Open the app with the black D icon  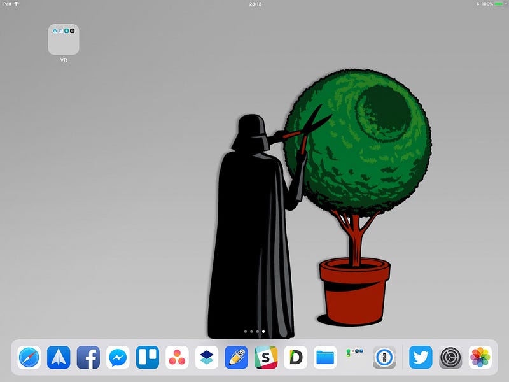pos(296,357)
